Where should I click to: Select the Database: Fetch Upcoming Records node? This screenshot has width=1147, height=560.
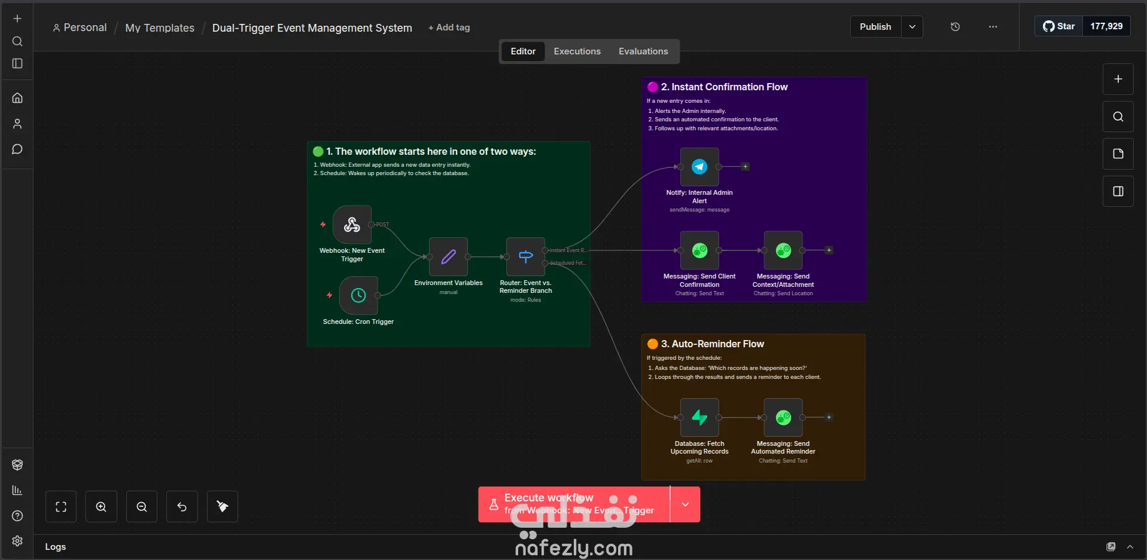(x=699, y=418)
